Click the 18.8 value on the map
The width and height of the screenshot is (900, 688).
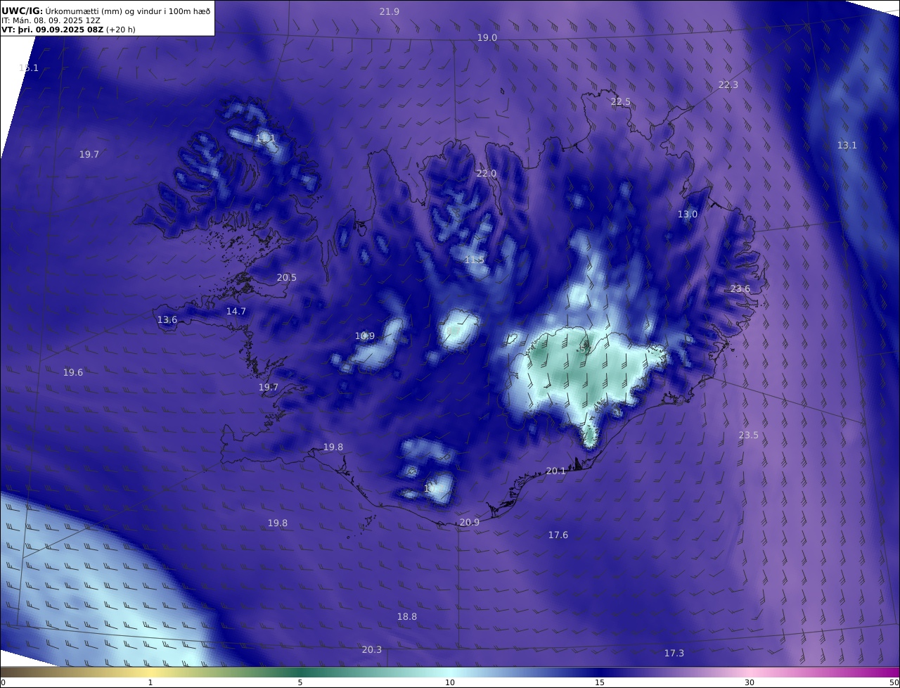(407, 617)
